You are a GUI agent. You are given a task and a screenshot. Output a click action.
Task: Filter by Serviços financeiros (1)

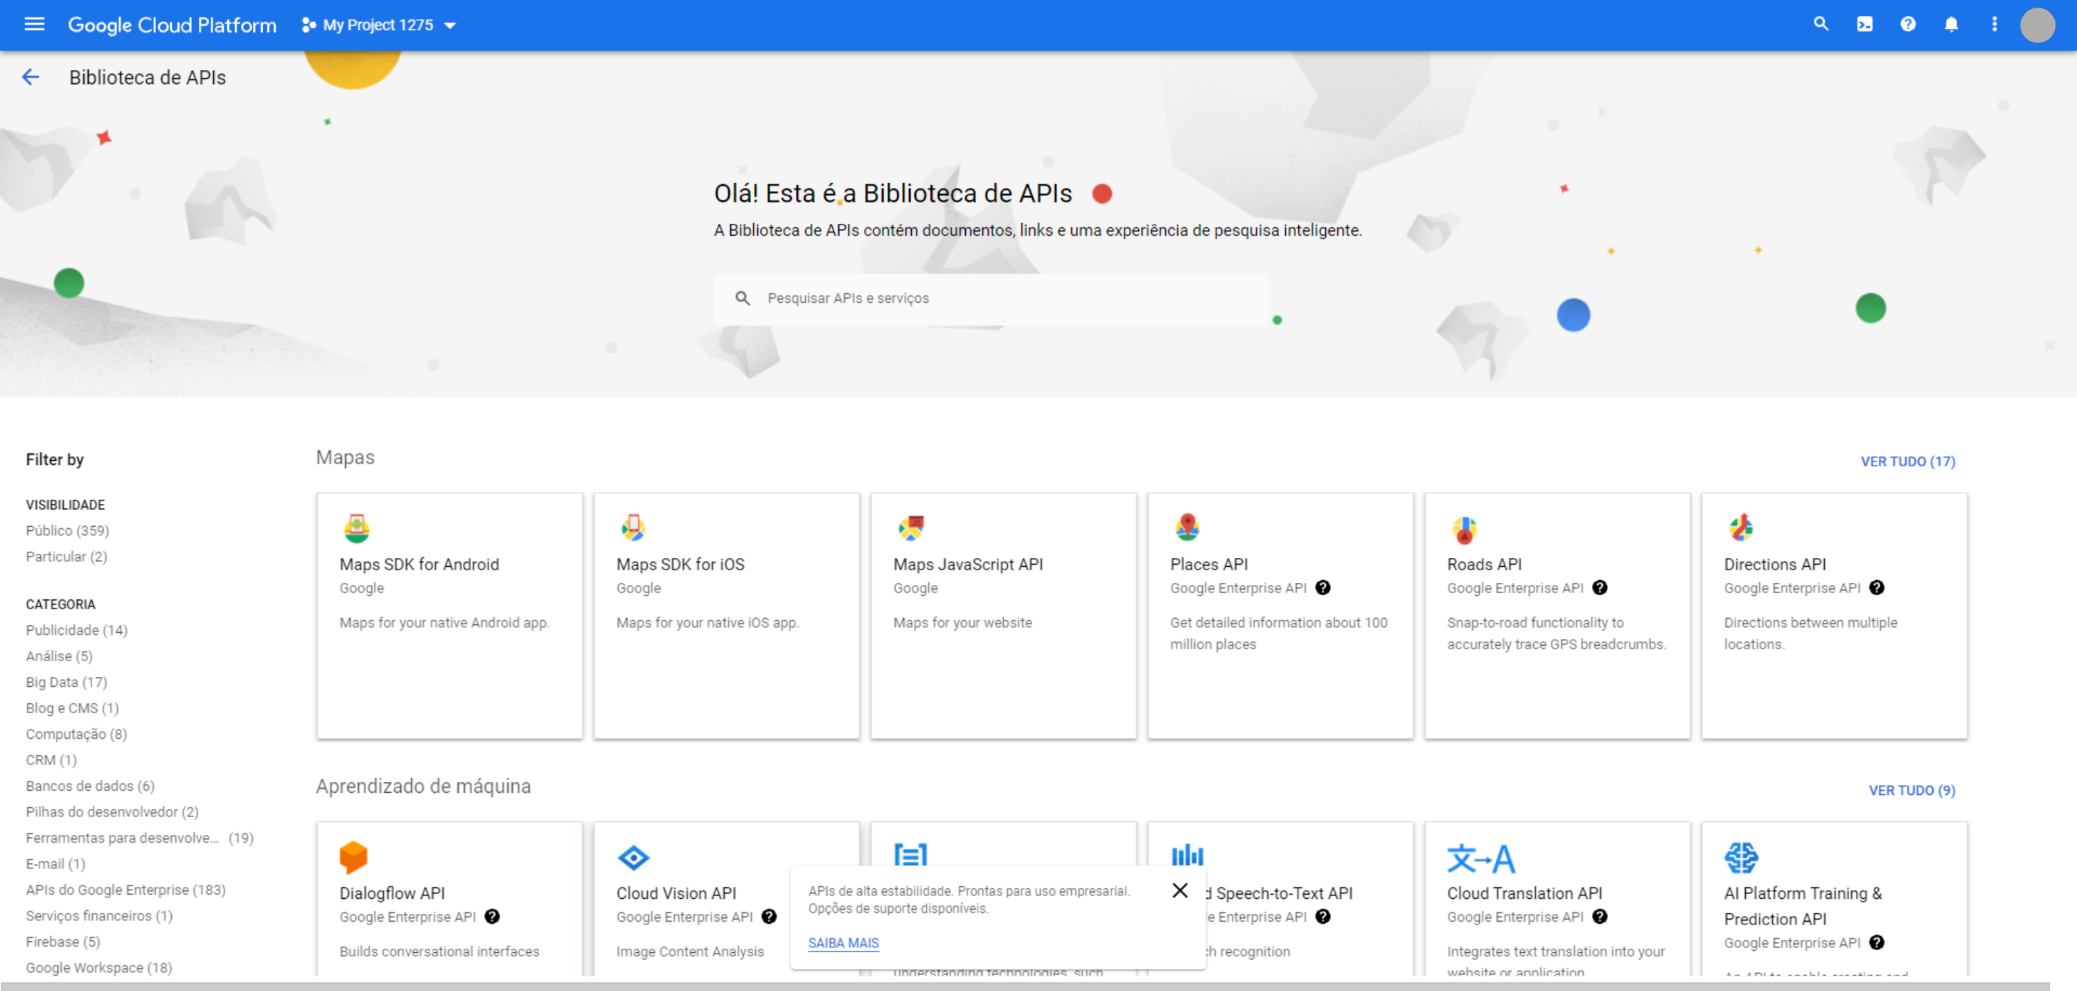tap(99, 915)
